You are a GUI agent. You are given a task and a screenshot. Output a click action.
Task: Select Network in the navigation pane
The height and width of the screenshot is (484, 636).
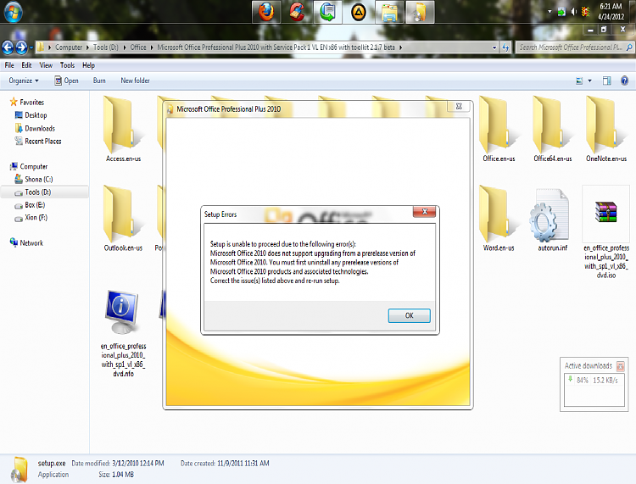pos(26,242)
